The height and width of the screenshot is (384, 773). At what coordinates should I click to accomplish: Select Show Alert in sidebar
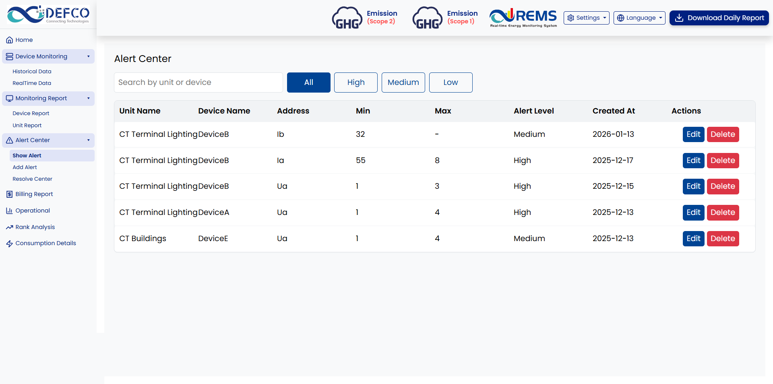click(52, 155)
